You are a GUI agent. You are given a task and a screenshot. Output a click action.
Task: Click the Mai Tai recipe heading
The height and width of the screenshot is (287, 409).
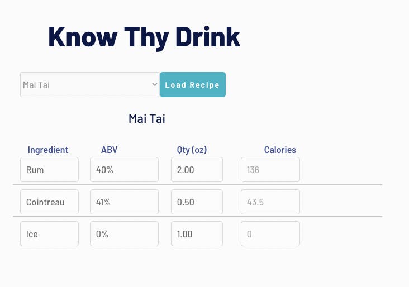tap(147, 119)
